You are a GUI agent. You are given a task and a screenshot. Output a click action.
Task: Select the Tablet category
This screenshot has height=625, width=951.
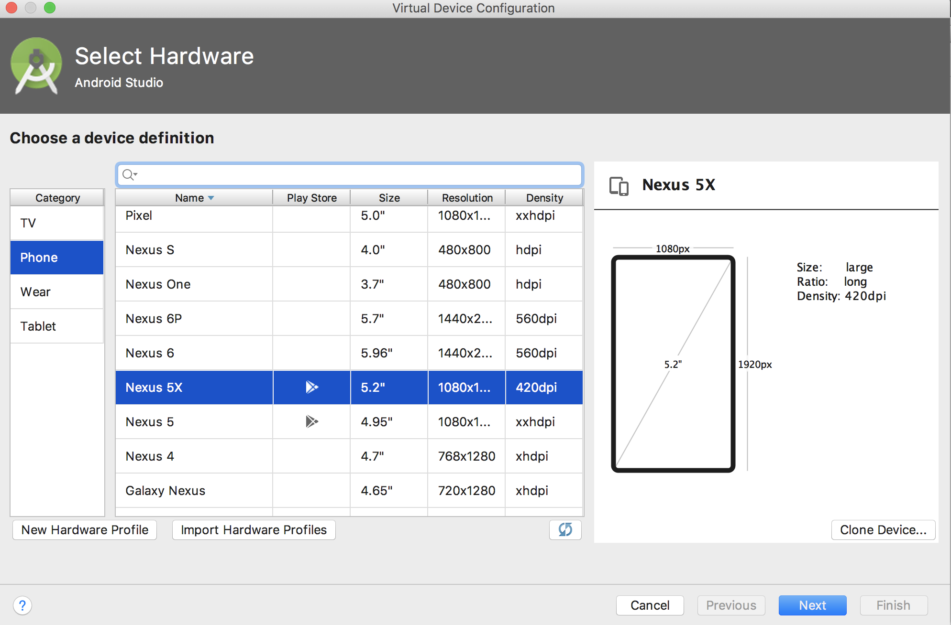57,326
